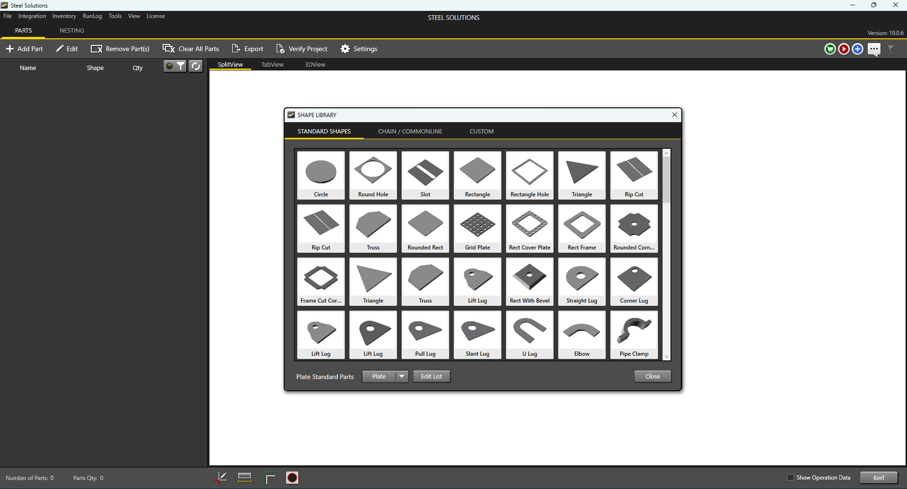Image resolution: width=907 pixels, height=489 pixels.
Task: Click the Edit List button
Action: (x=431, y=376)
